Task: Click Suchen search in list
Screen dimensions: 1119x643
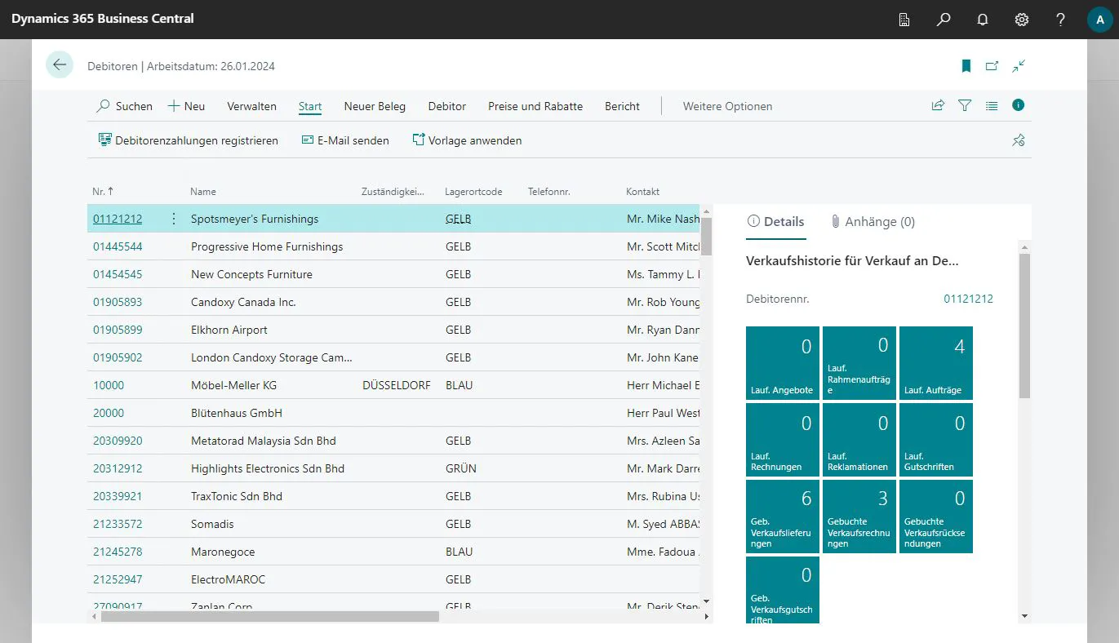Action: click(125, 106)
